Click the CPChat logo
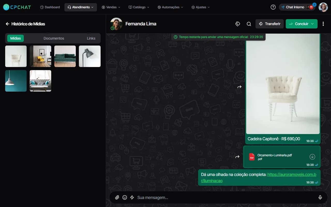 click(17, 7)
